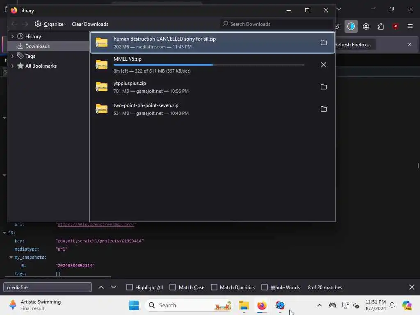Dismiss the Refresh Firefox notification
This screenshot has height=315, width=420.
coord(410,44)
